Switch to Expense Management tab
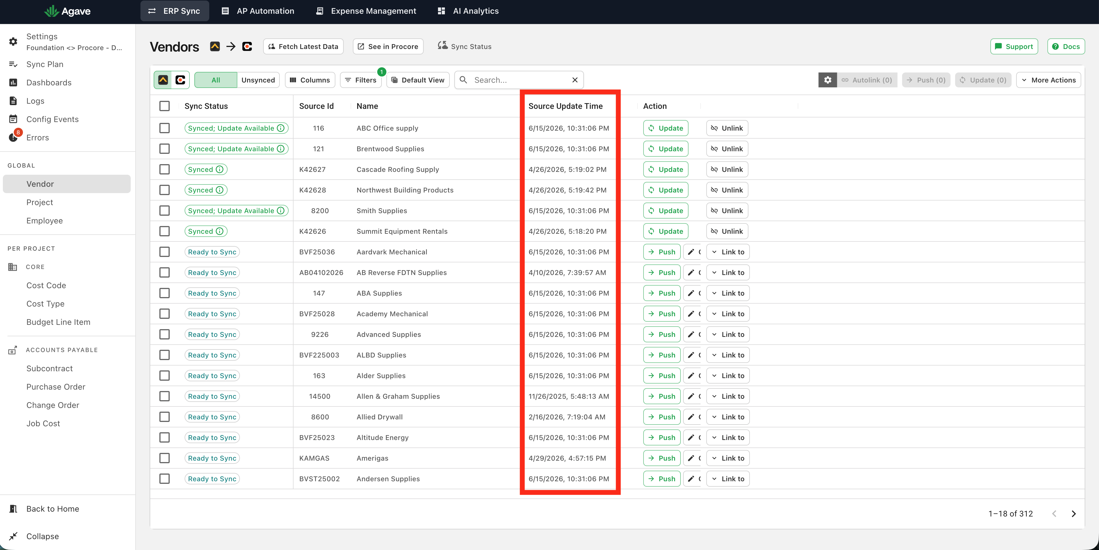 point(366,11)
